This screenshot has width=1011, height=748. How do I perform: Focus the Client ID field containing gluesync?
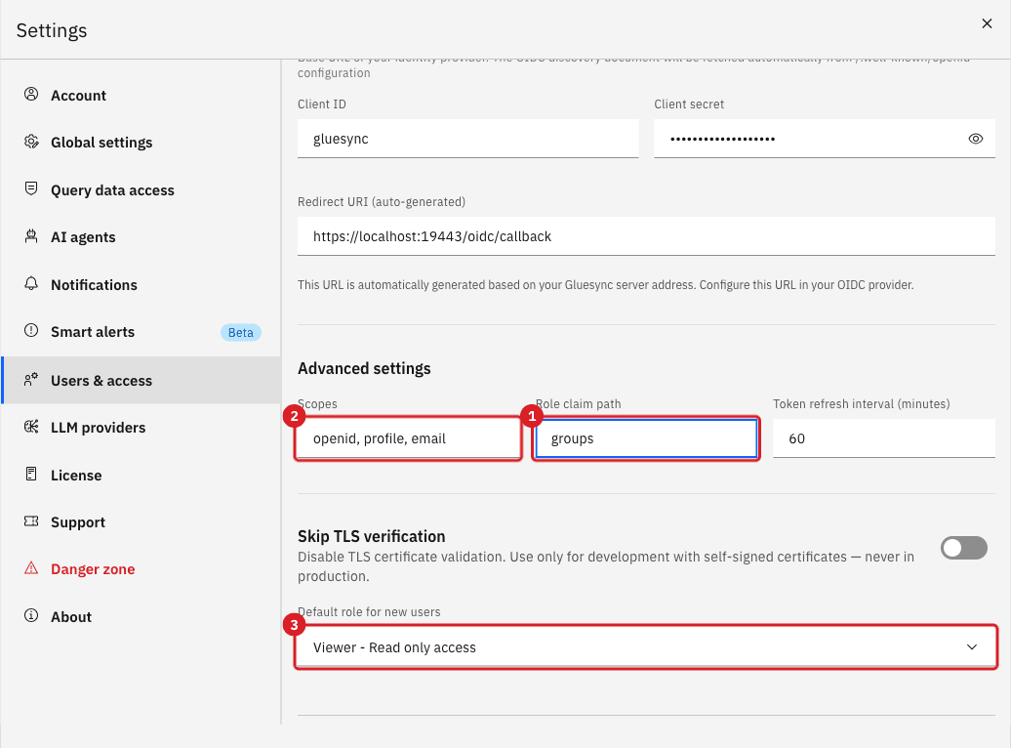coord(468,138)
